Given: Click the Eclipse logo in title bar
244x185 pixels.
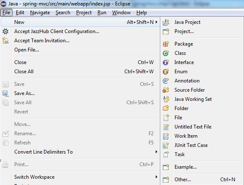Looking at the screenshot, I should pyautogui.click(x=3, y=4).
